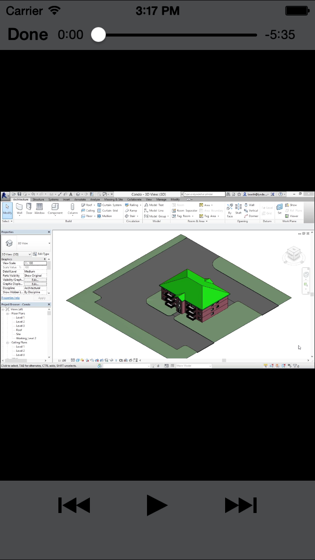Image resolution: width=315 pixels, height=560 pixels.
Task: Choose the Wall tool
Action: [x=19, y=209]
